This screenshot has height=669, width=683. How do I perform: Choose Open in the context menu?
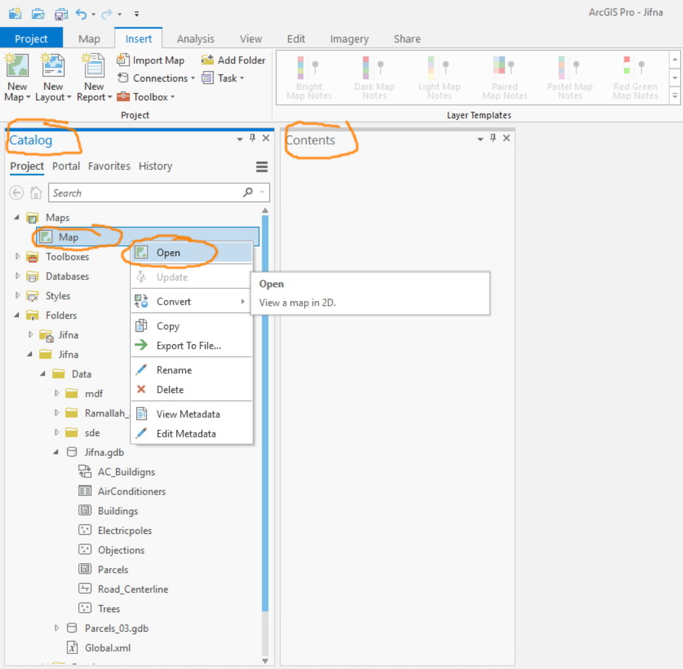coord(192,252)
